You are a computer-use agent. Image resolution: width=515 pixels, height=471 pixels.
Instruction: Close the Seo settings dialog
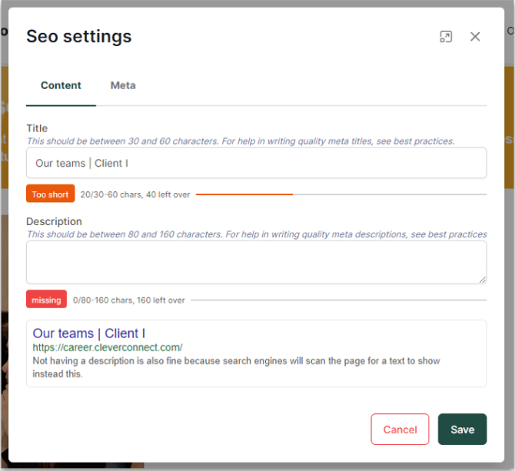(475, 37)
